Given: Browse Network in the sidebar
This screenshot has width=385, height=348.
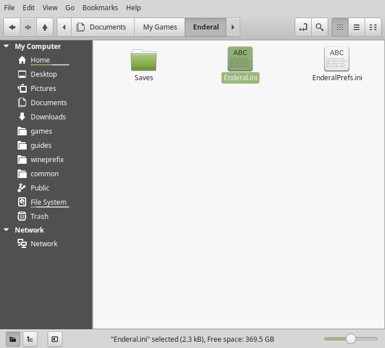Looking at the screenshot, I should (46, 244).
